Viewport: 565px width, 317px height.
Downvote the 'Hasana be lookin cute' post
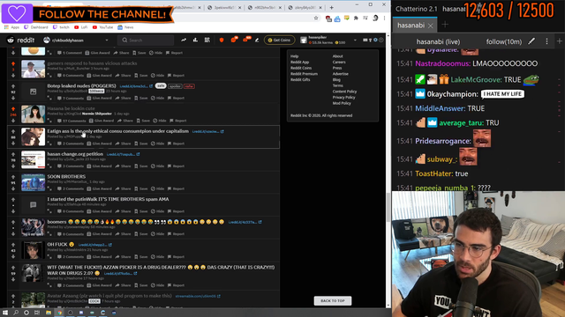coord(13,121)
